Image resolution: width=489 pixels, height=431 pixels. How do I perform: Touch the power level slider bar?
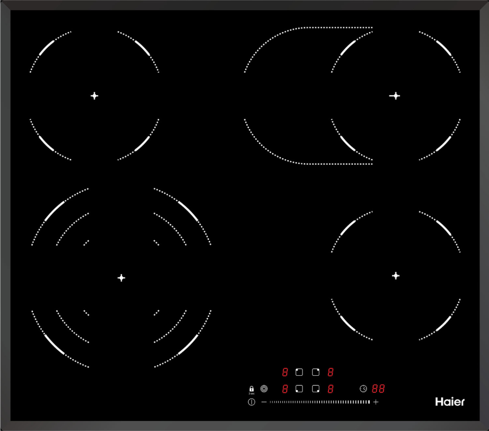pos(320,402)
